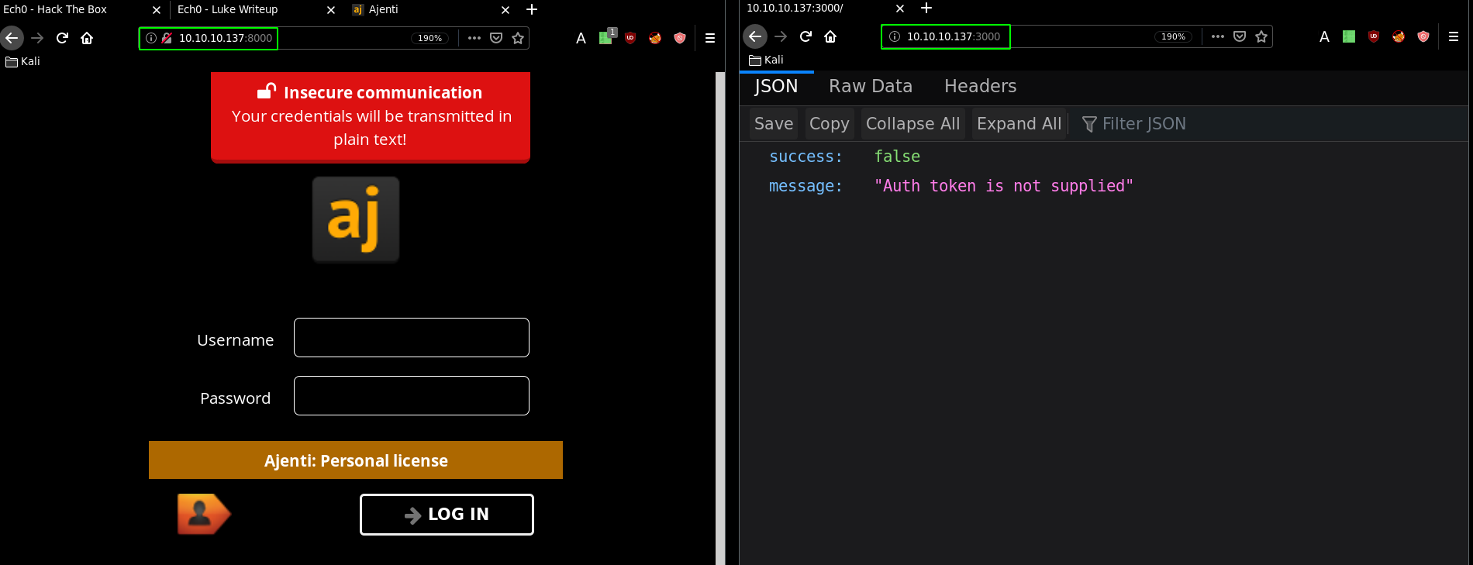
Task: Click the left page vertical scrollbar
Action: [720, 318]
